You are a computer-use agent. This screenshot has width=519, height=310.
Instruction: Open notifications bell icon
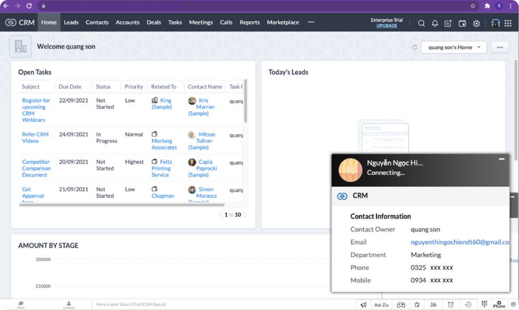pos(435,23)
